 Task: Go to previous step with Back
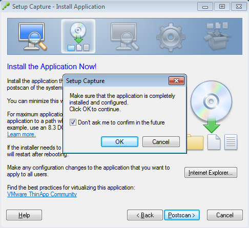[x=145, y=215]
